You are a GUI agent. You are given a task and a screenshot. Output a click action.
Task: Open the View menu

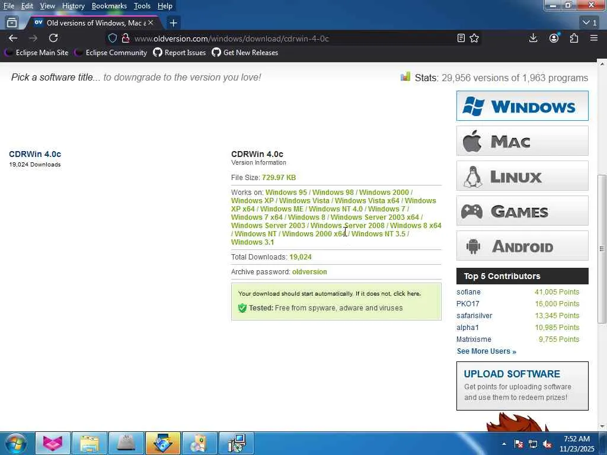click(x=47, y=6)
